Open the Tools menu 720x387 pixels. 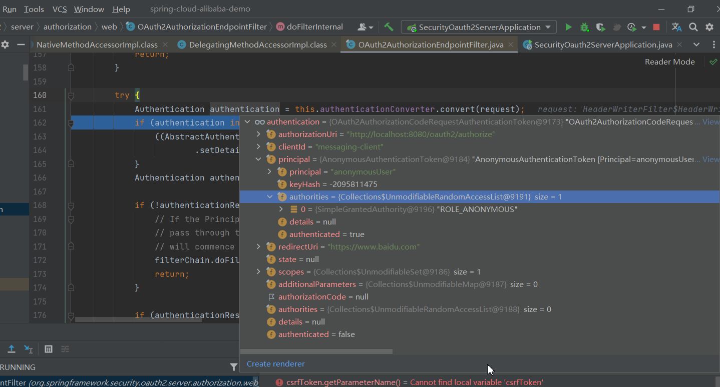tap(34, 9)
